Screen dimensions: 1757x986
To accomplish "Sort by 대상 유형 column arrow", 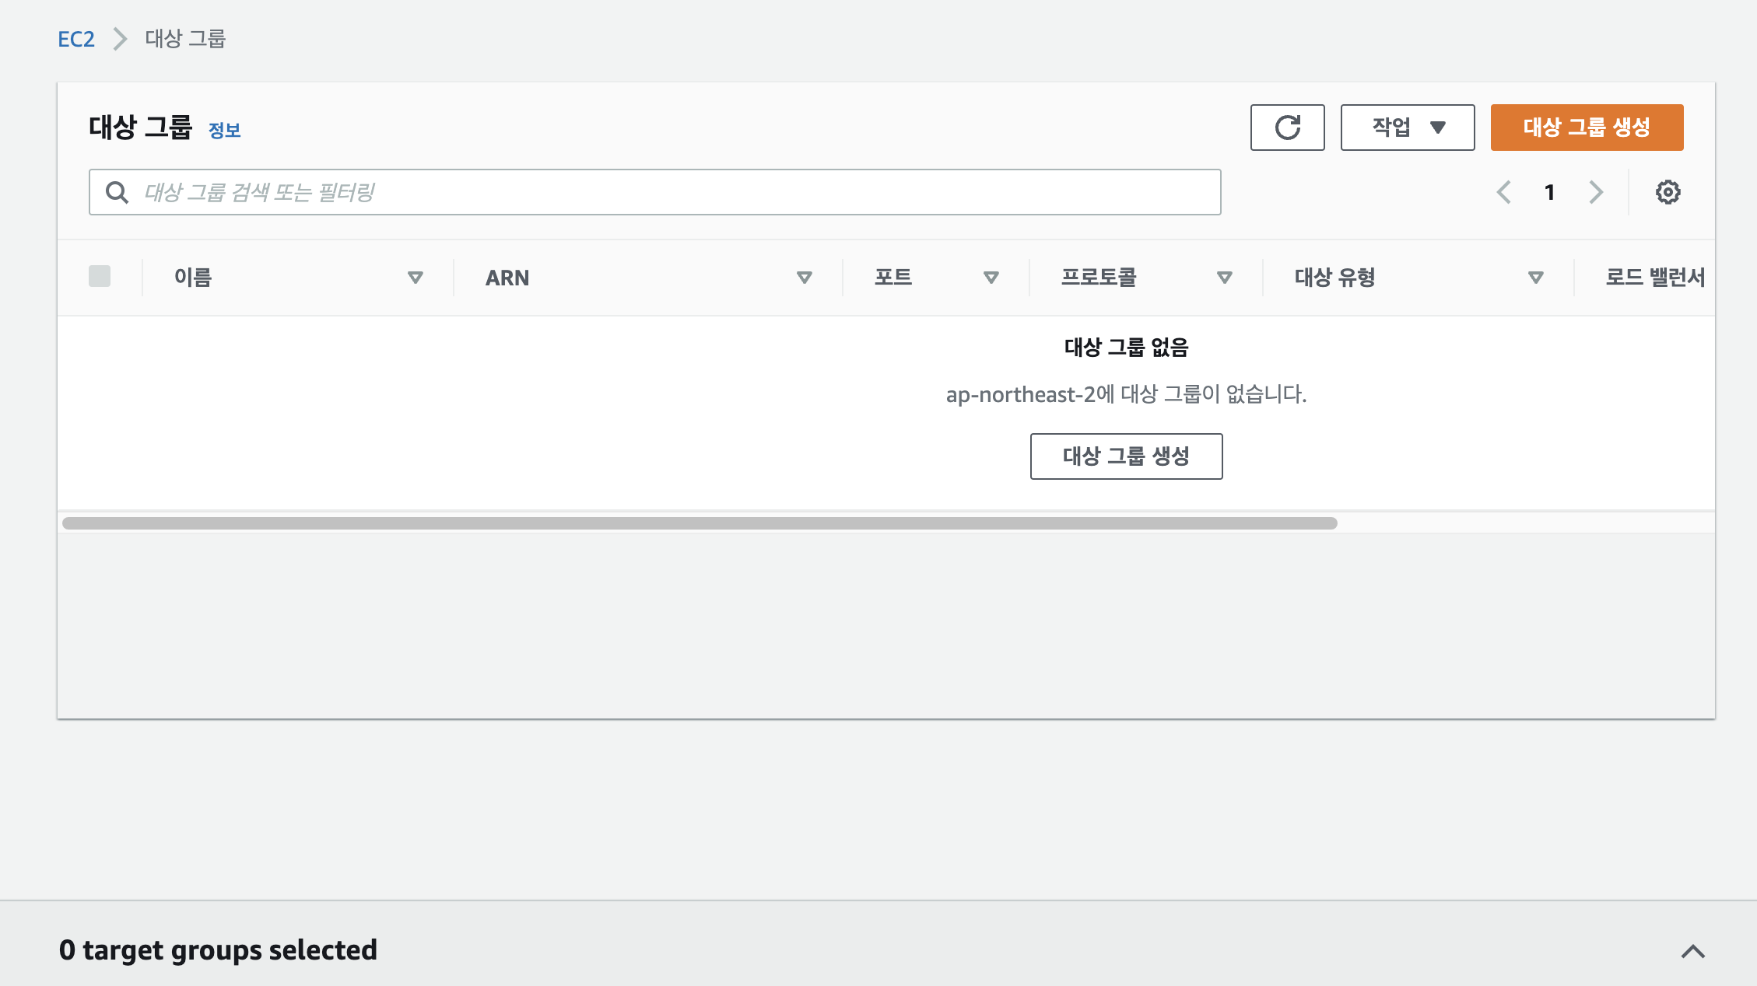I will 1536,278.
